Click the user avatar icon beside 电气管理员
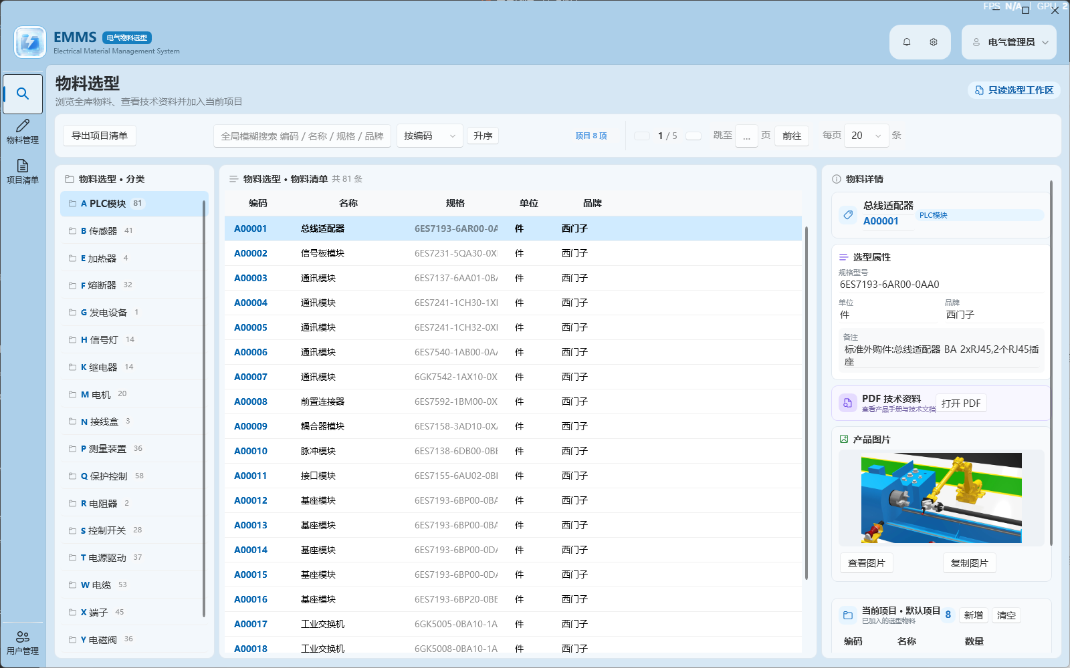Screen dimensions: 1070x668 pyautogui.click(x=976, y=42)
